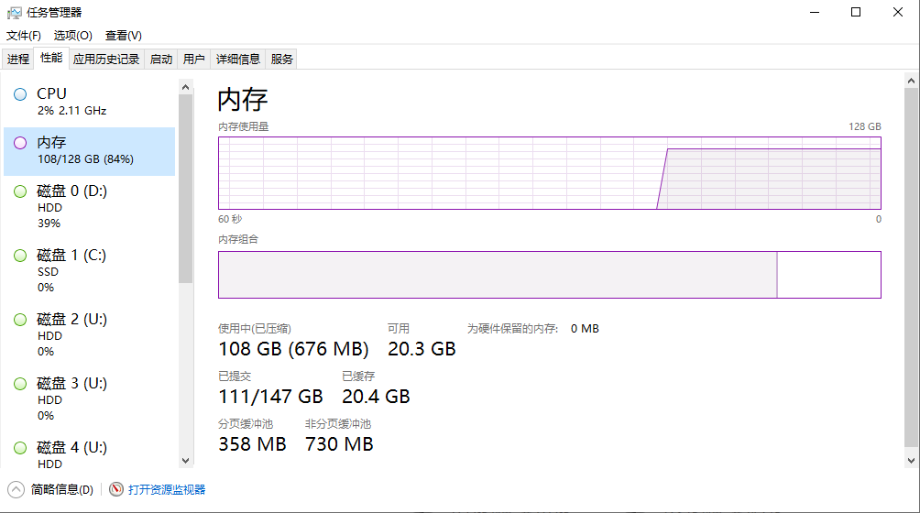Screen dimensions: 920x513
Task: Choose 磁盘 3 (U:) HDD entry
Action: (x=89, y=399)
